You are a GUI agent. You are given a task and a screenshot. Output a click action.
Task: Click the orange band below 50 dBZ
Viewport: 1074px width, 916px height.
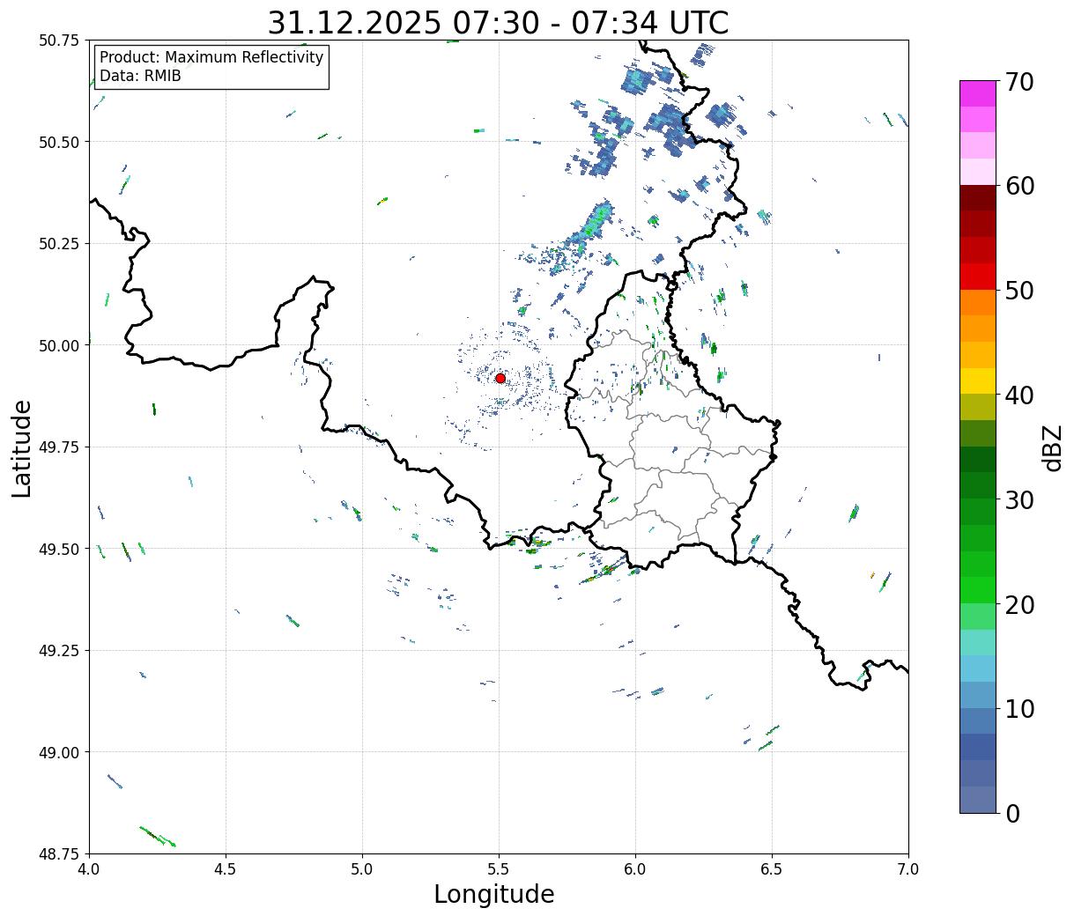pyautogui.click(x=978, y=302)
